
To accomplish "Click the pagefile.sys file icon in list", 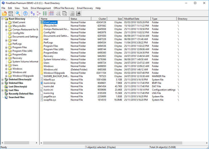I will point(42,96).
